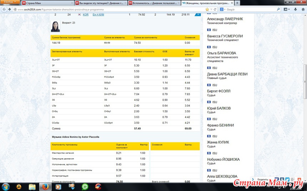Viewport: 307px width, 191px height.
Task: Select the judge name Жанна КУЛИК
Action: click(x=218, y=142)
